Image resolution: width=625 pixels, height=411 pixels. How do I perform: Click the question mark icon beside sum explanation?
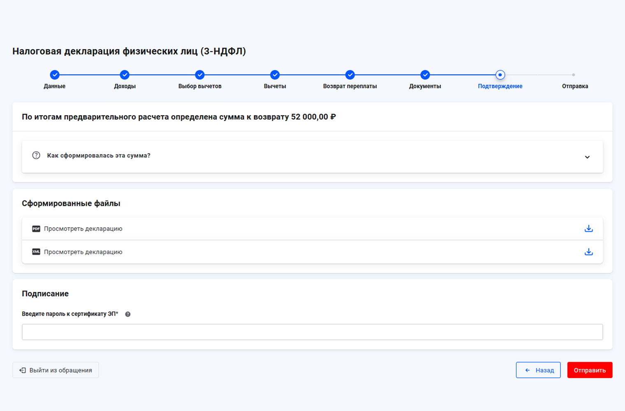(x=36, y=155)
